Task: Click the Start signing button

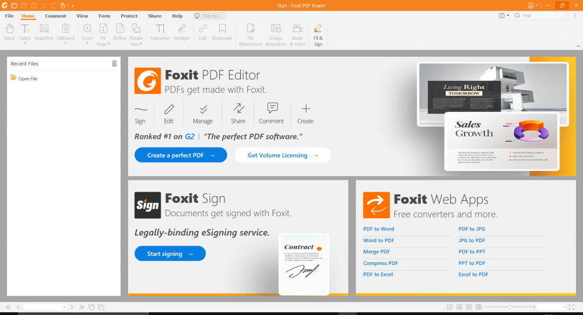Action: click(170, 254)
